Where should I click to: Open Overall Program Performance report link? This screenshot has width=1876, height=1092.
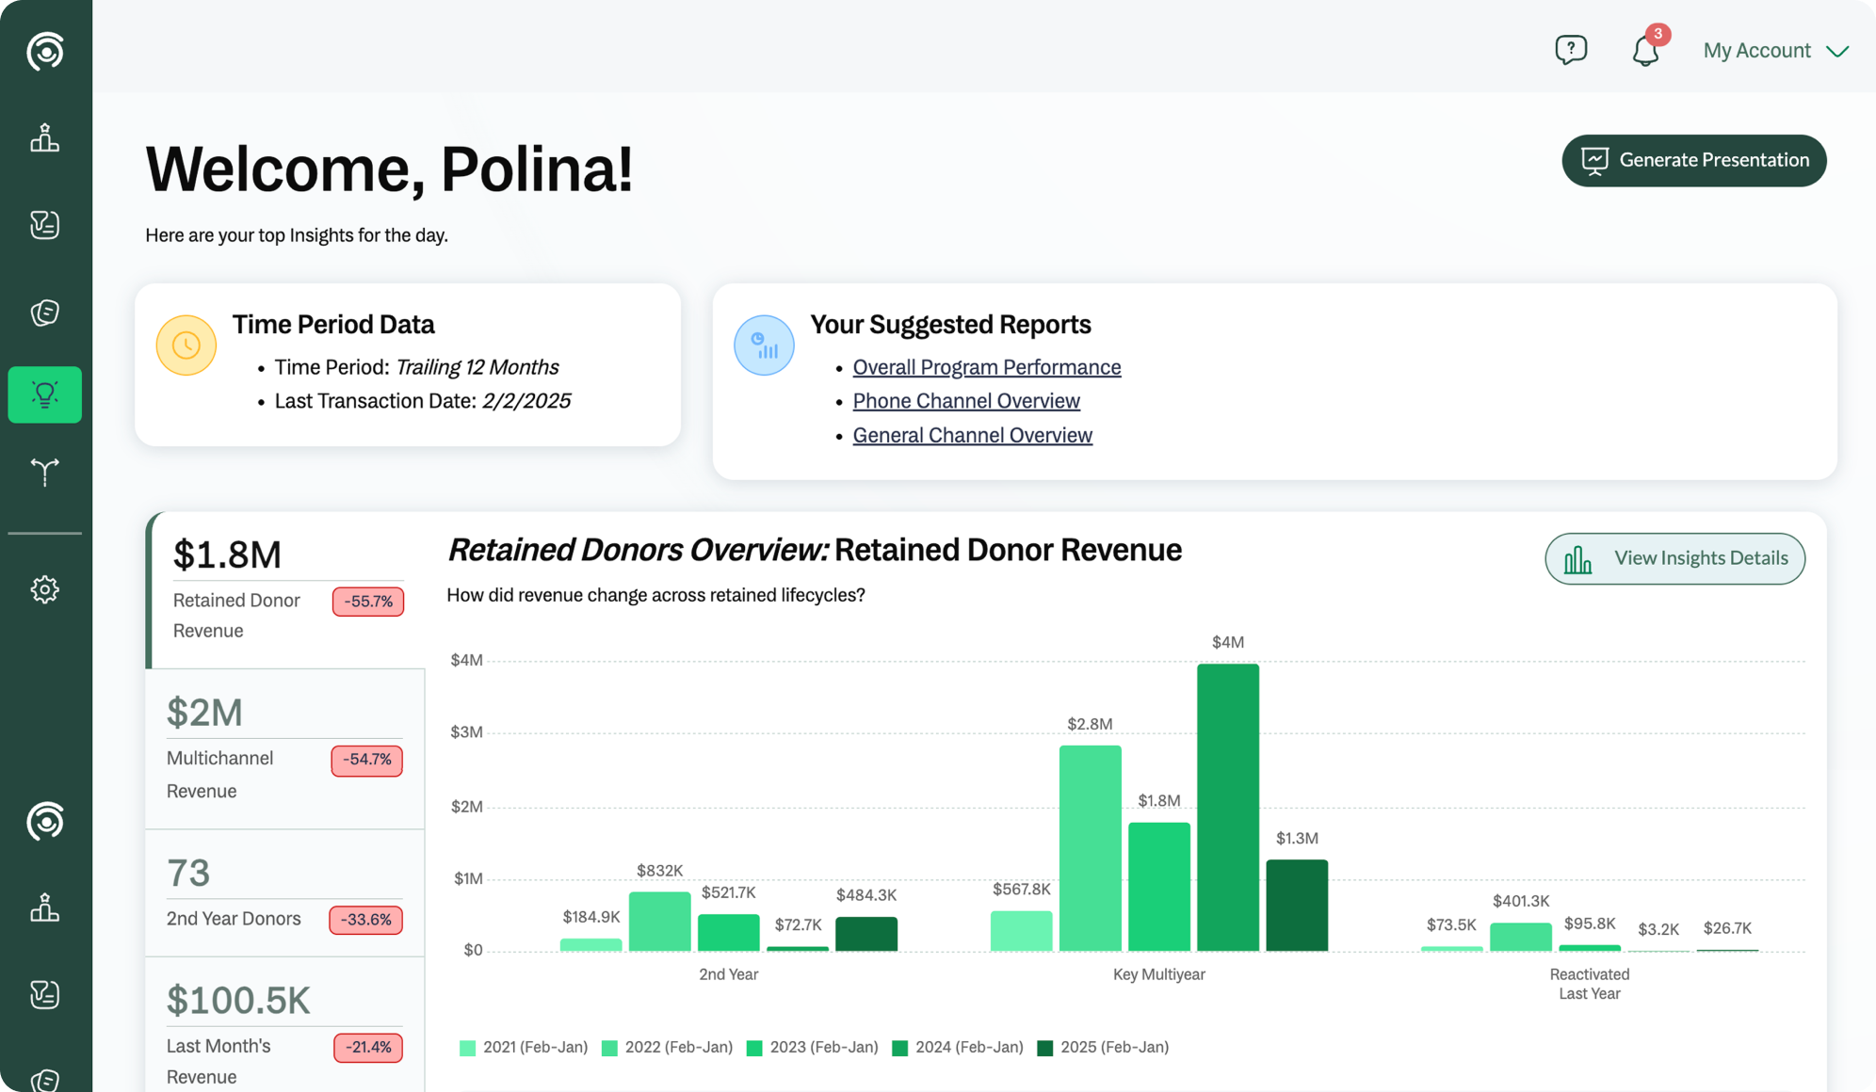point(986,367)
